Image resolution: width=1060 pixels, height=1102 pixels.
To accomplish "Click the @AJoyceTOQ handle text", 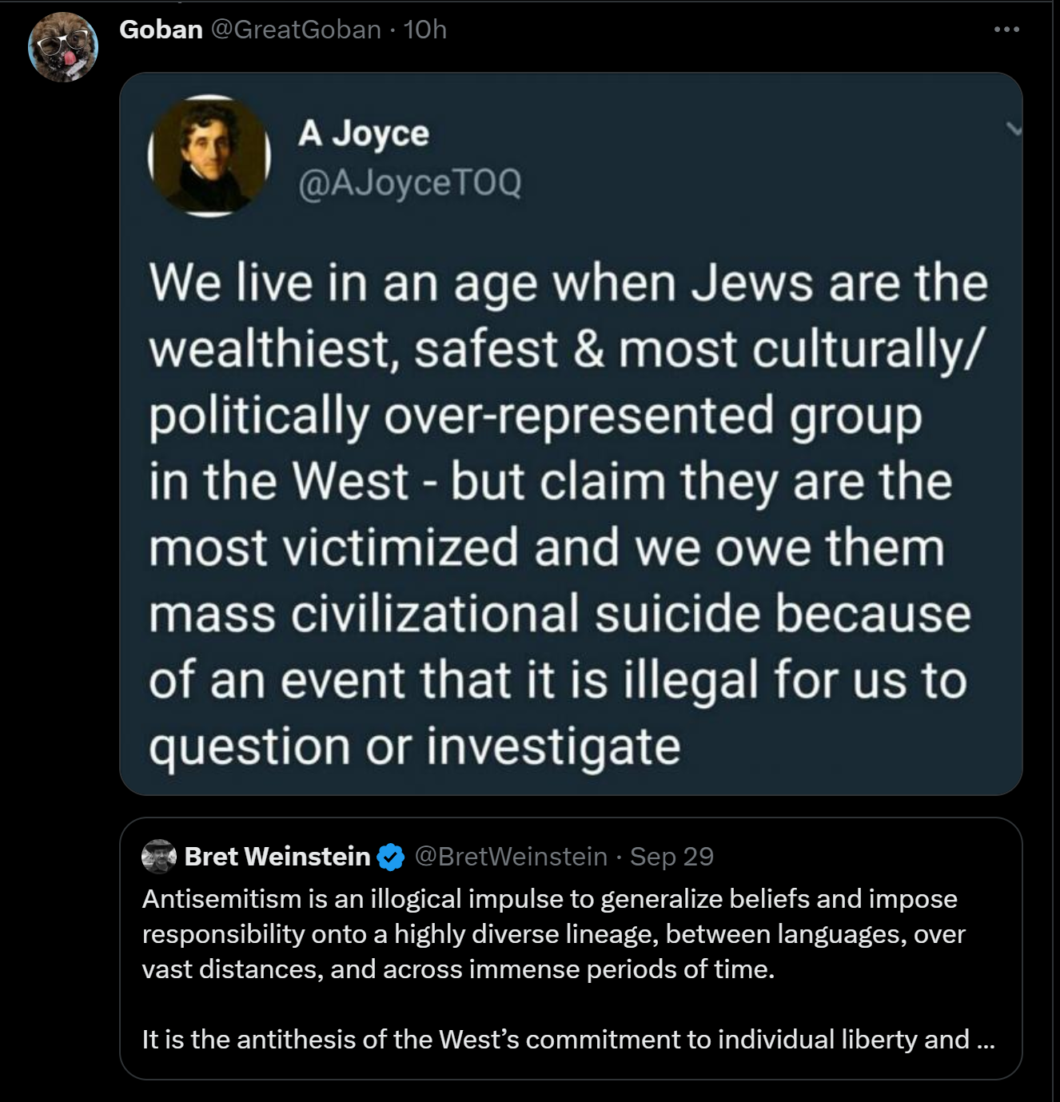I will [x=409, y=182].
